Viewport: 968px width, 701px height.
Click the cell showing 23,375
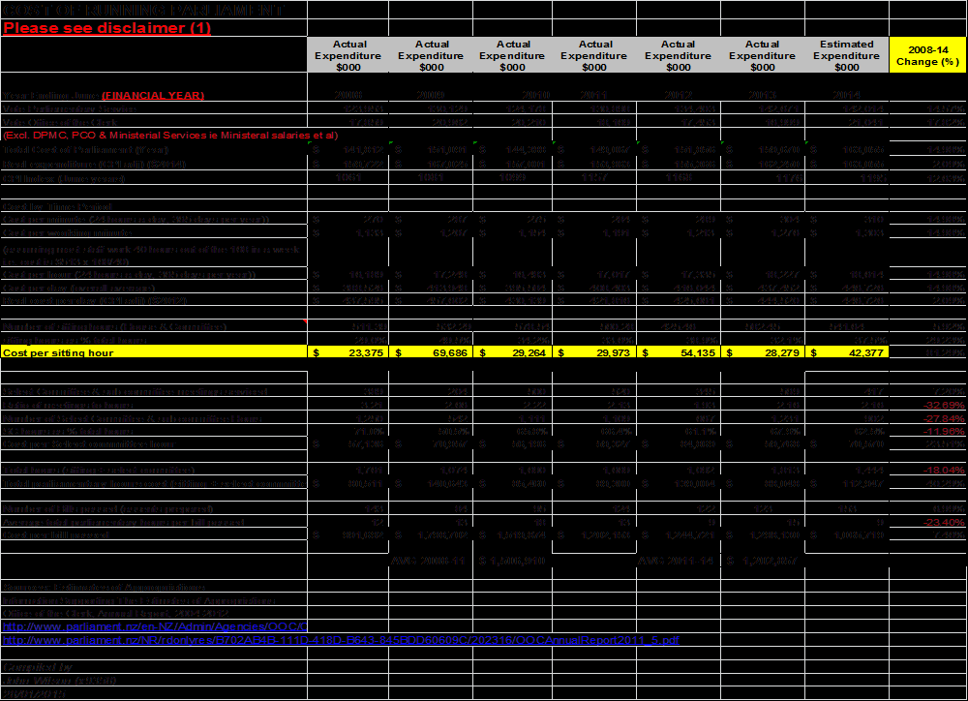tap(348, 352)
